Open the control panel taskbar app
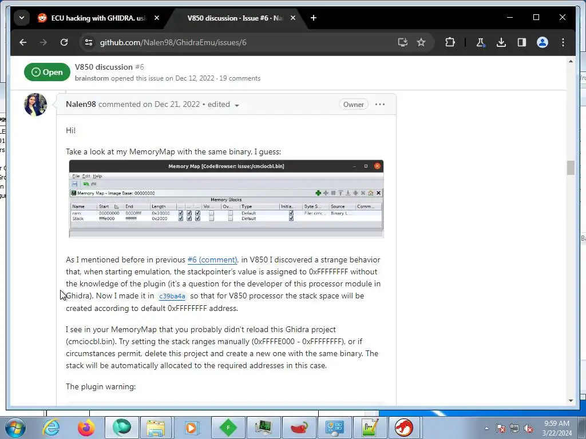 pyautogui.click(x=334, y=428)
